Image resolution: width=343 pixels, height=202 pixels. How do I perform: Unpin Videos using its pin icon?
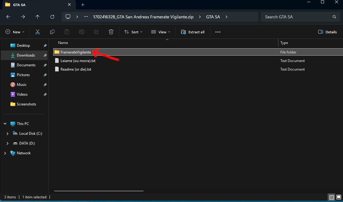pos(45,94)
